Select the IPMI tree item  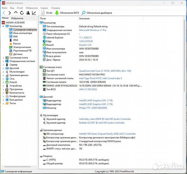point(14,40)
